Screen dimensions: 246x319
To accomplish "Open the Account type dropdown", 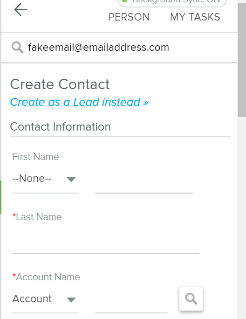I will (46, 299).
